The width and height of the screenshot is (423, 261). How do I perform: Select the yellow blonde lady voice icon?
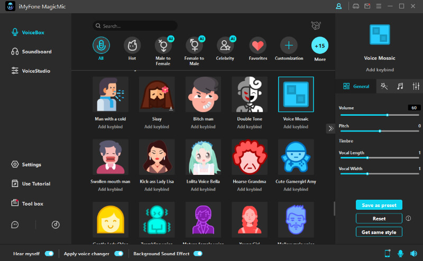[x=111, y=219]
